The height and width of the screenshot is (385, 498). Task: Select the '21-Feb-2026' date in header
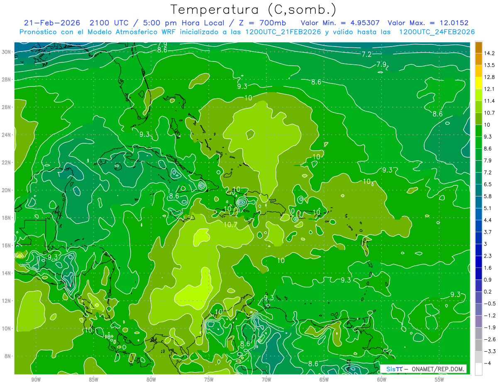(52, 23)
